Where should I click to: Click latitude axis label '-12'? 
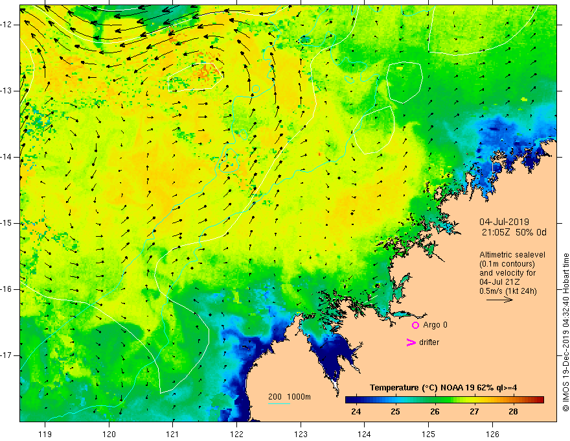pyautogui.click(x=6, y=25)
